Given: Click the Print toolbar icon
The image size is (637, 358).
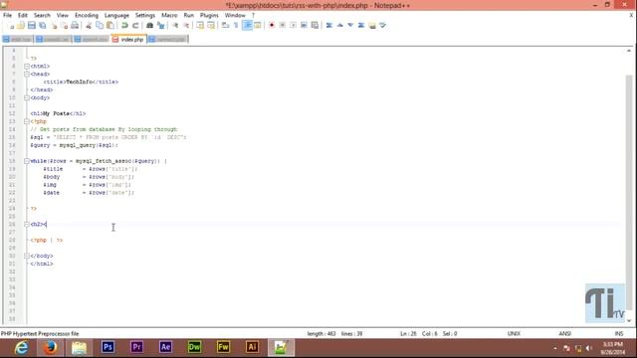Looking at the screenshot, I should tap(75, 26).
